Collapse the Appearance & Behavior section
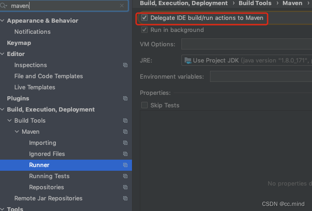This screenshot has width=312, height=211. point(3,21)
